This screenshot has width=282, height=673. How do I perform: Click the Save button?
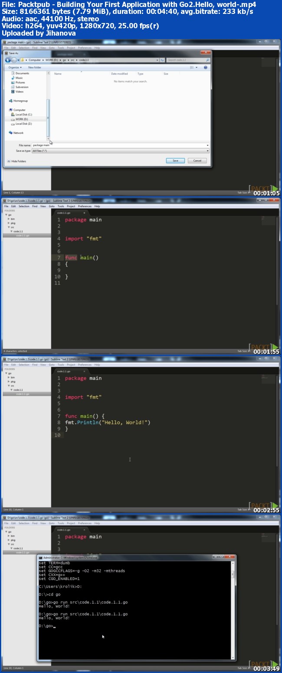175,161
